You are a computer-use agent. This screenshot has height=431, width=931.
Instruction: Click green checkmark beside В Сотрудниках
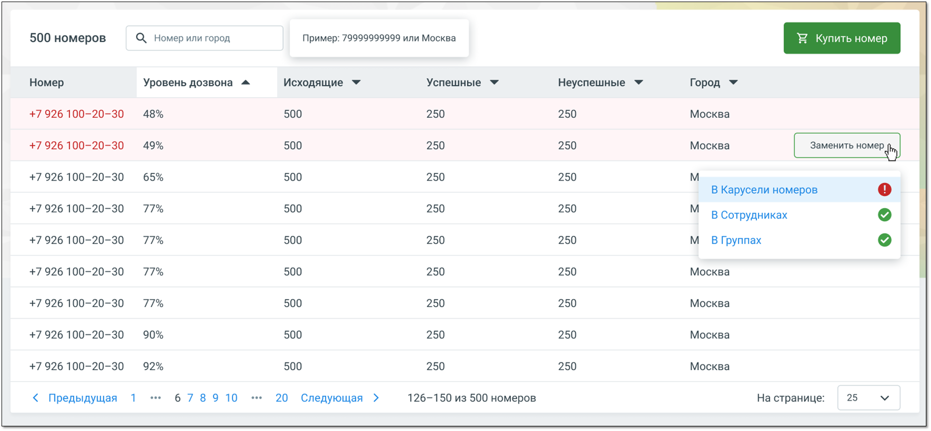tap(884, 215)
